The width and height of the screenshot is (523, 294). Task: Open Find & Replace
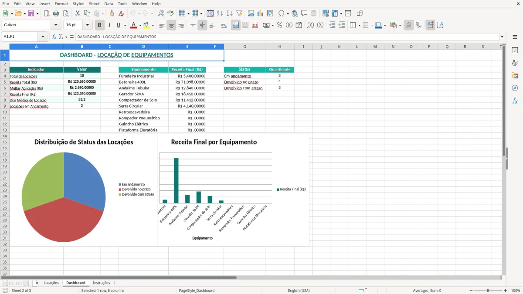click(x=161, y=14)
